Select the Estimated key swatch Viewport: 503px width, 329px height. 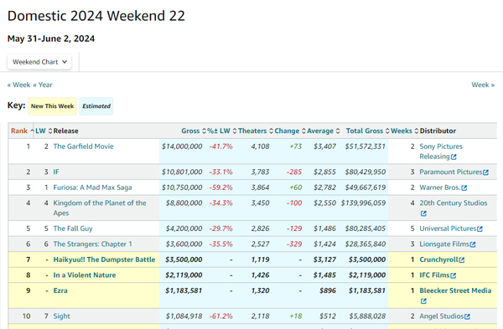tap(96, 106)
